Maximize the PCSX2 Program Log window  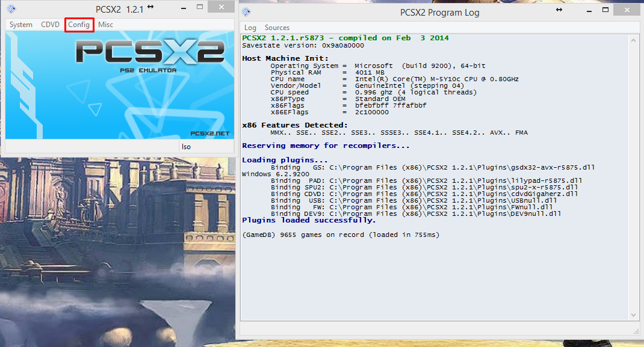pyautogui.click(x=605, y=10)
